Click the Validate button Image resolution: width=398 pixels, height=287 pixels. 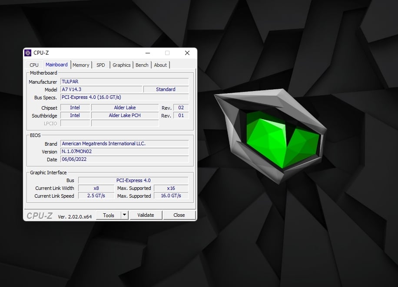[x=146, y=215]
